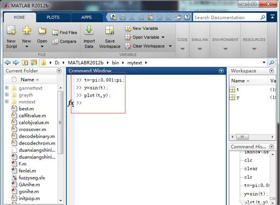Expand the grayth folder
Viewport: 280px width, 205px height.
[x=7, y=95]
